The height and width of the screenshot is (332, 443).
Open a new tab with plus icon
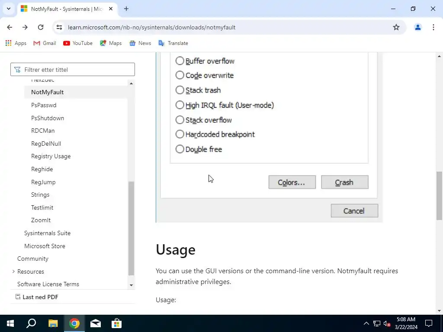(x=126, y=9)
